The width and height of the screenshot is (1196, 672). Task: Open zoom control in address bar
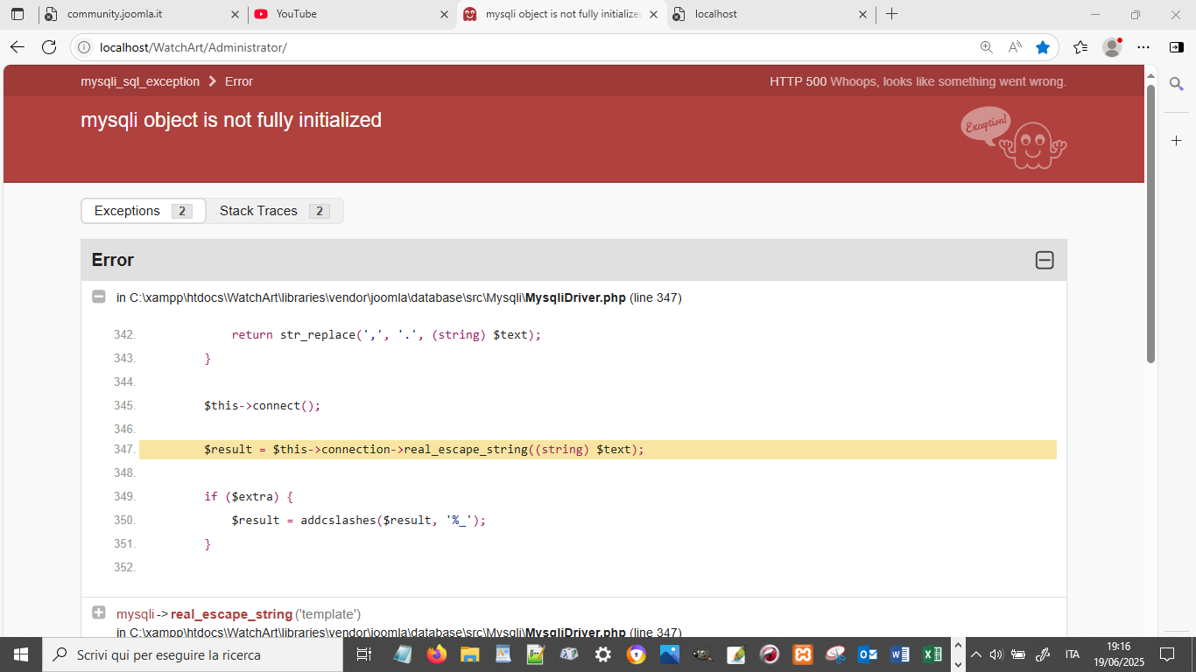tap(987, 47)
